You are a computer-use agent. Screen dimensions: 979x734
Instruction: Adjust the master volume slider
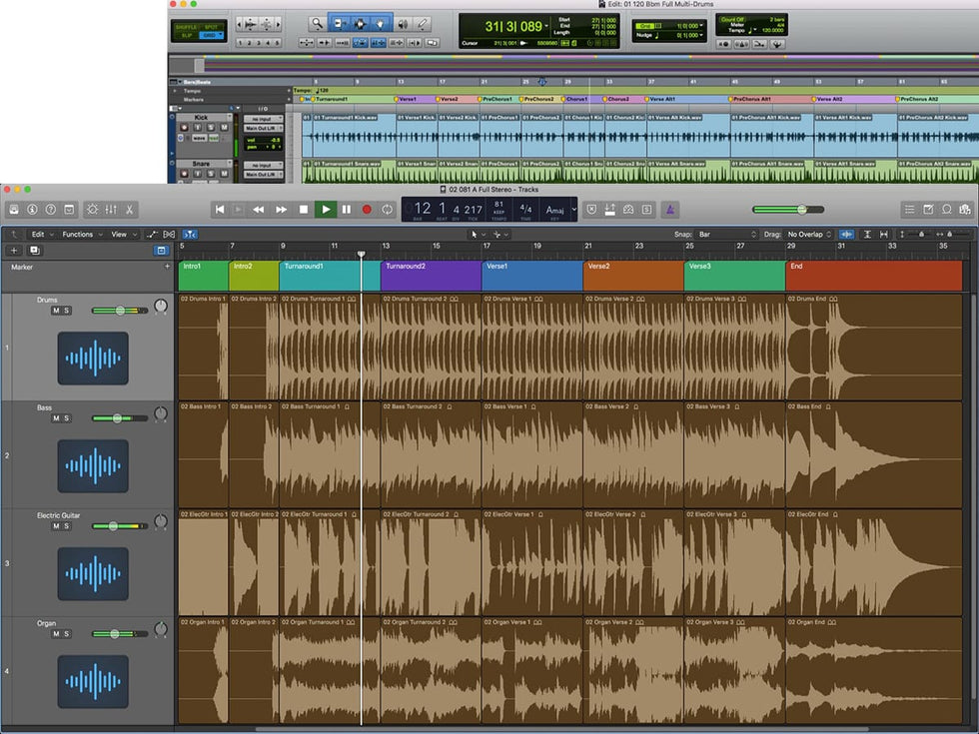point(800,210)
